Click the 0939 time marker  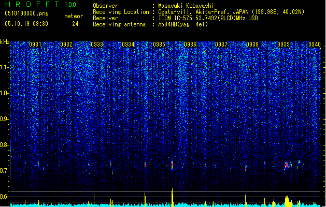(x=284, y=45)
